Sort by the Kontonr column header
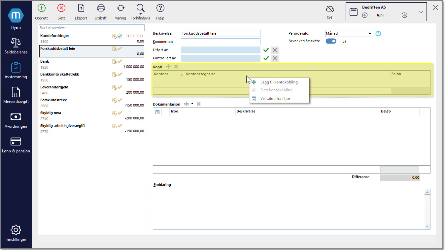 tap(169, 74)
